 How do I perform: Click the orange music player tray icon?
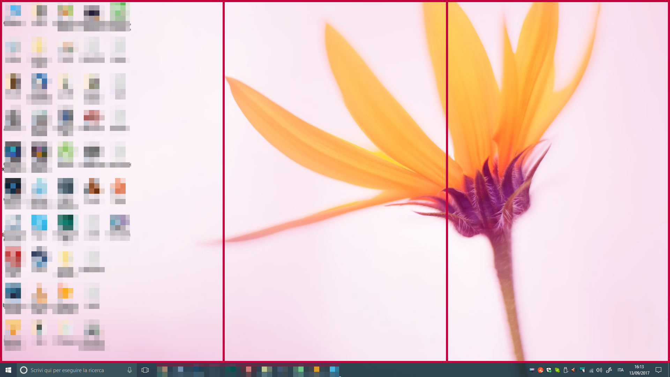pos(540,370)
